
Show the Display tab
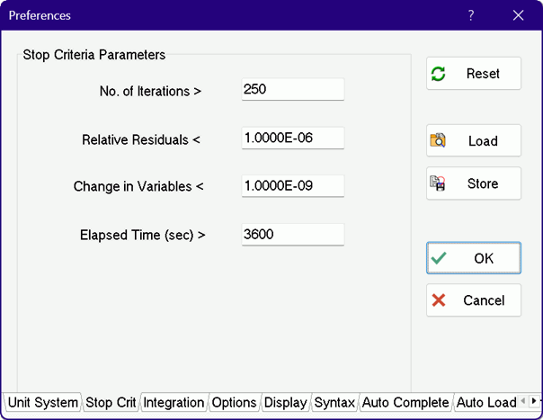[286, 403]
